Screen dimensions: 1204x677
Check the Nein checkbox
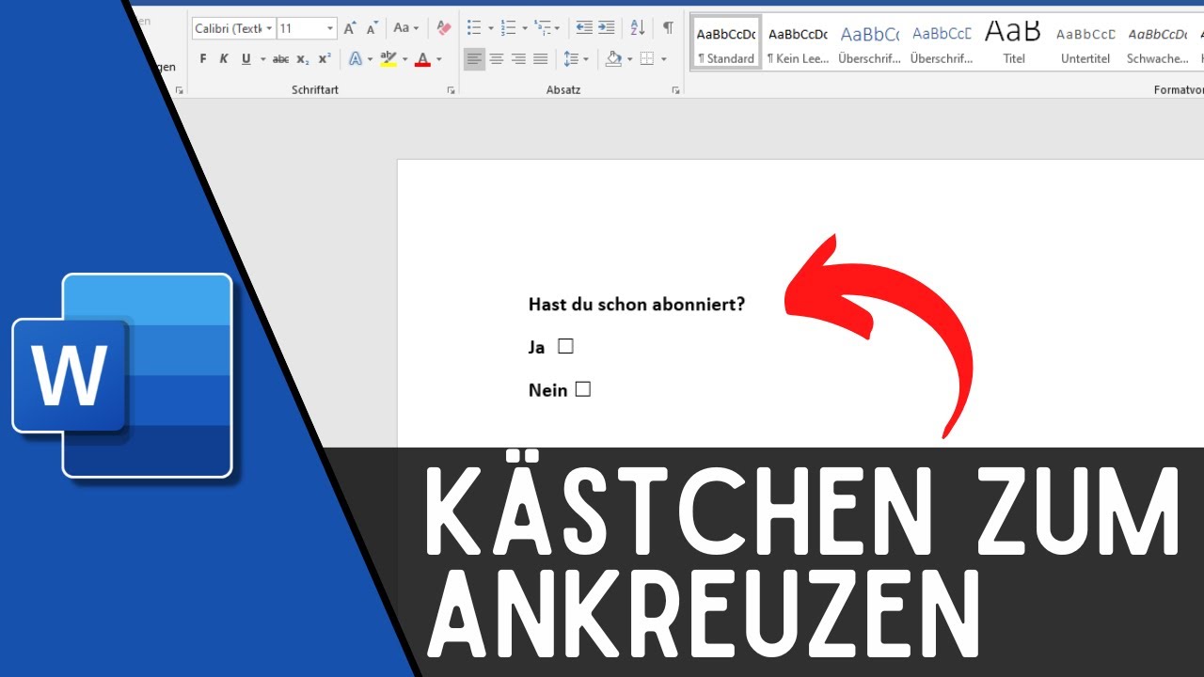[x=583, y=388]
